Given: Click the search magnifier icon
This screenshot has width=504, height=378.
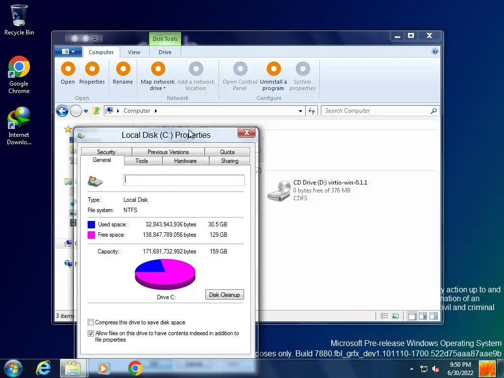Looking at the screenshot, I should (x=434, y=111).
